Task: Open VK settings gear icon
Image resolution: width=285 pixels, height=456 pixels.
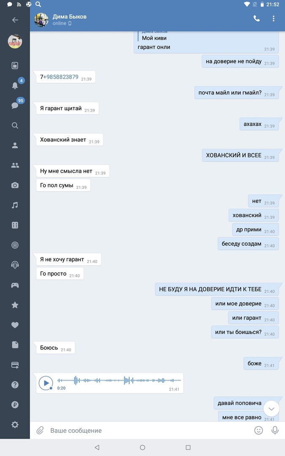Action: 15,425
